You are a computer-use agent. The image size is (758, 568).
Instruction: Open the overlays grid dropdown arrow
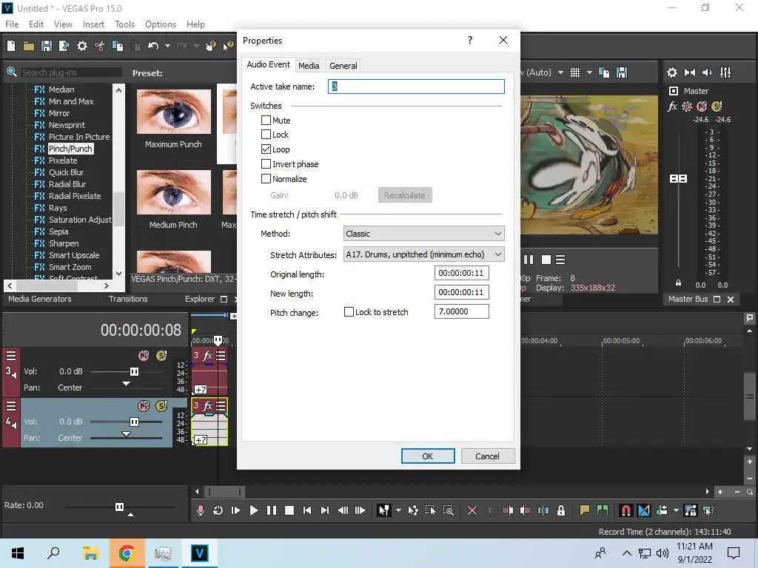pyautogui.click(x=589, y=72)
